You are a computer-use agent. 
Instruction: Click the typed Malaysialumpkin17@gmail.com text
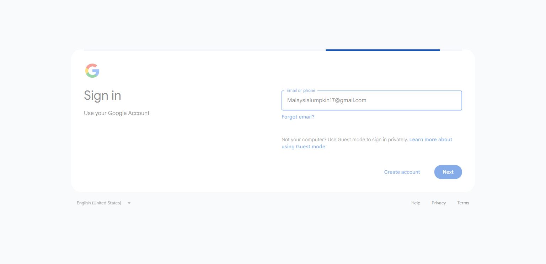(x=327, y=100)
